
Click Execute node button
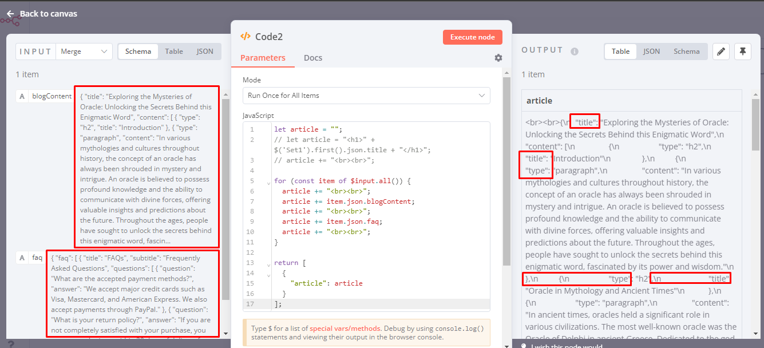click(x=472, y=37)
